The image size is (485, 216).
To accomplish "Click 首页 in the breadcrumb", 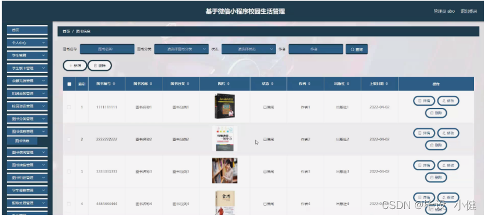I will (x=66, y=31).
